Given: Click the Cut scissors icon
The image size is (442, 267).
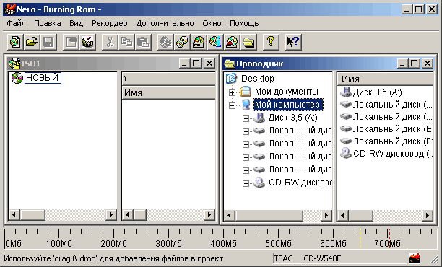Looking at the screenshot, I should pos(110,42).
